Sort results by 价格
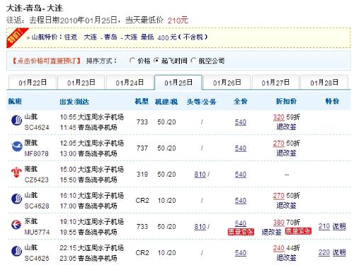 coord(132,61)
